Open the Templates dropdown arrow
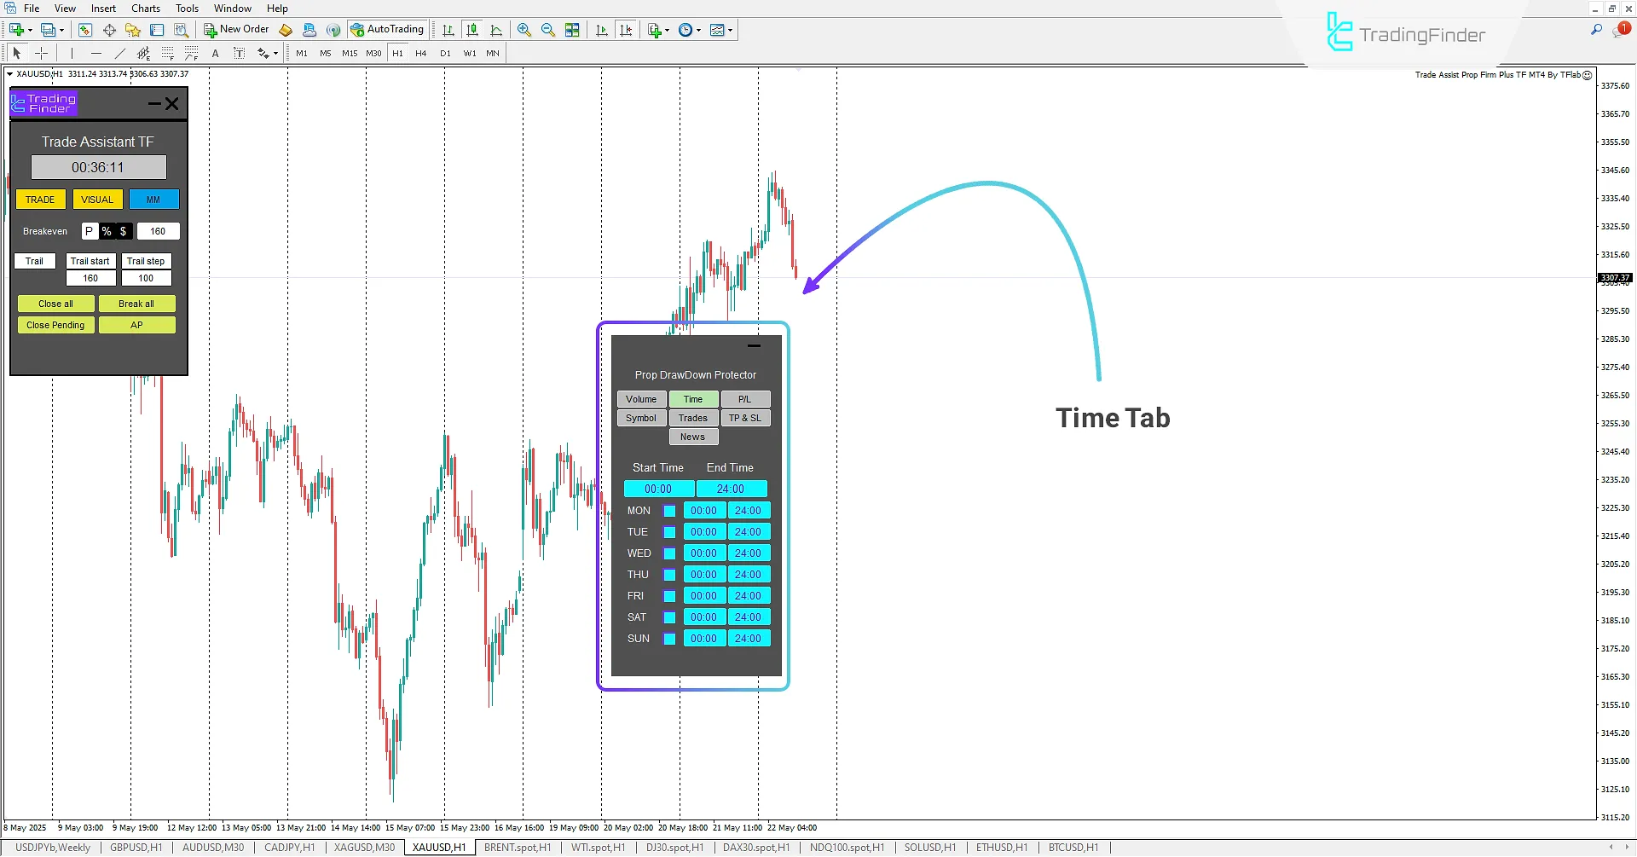The height and width of the screenshot is (857, 1637). click(x=731, y=29)
